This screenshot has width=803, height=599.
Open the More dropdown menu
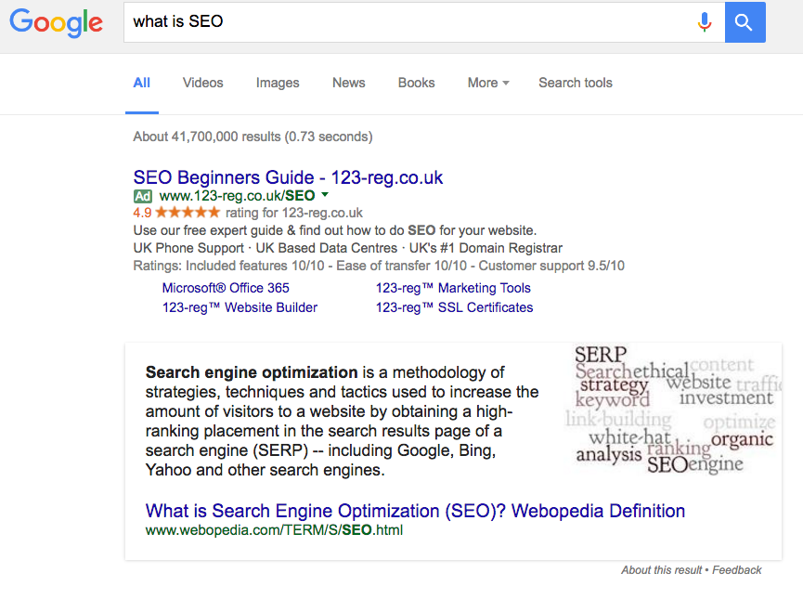488,83
